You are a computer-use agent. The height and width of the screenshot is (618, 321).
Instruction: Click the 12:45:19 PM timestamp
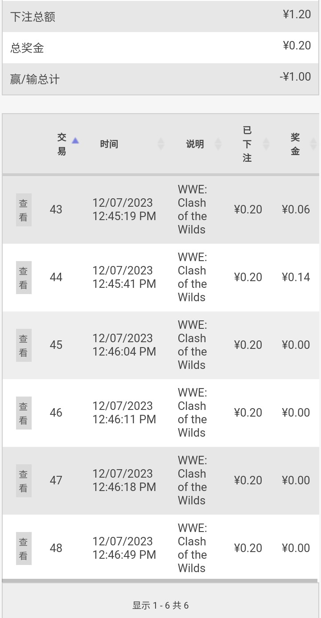click(124, 217)
